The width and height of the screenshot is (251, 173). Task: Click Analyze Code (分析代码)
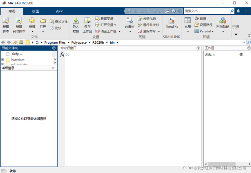147,18
